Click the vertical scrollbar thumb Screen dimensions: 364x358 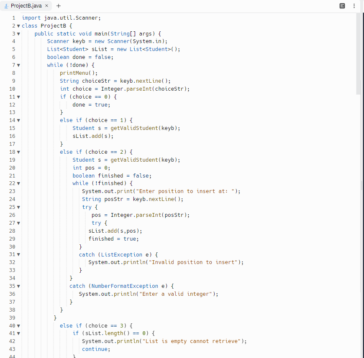[x=358, y=50]
